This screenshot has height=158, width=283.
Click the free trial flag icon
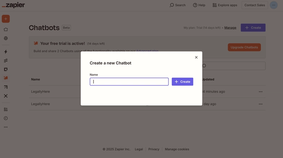click(x=36, y=43)
